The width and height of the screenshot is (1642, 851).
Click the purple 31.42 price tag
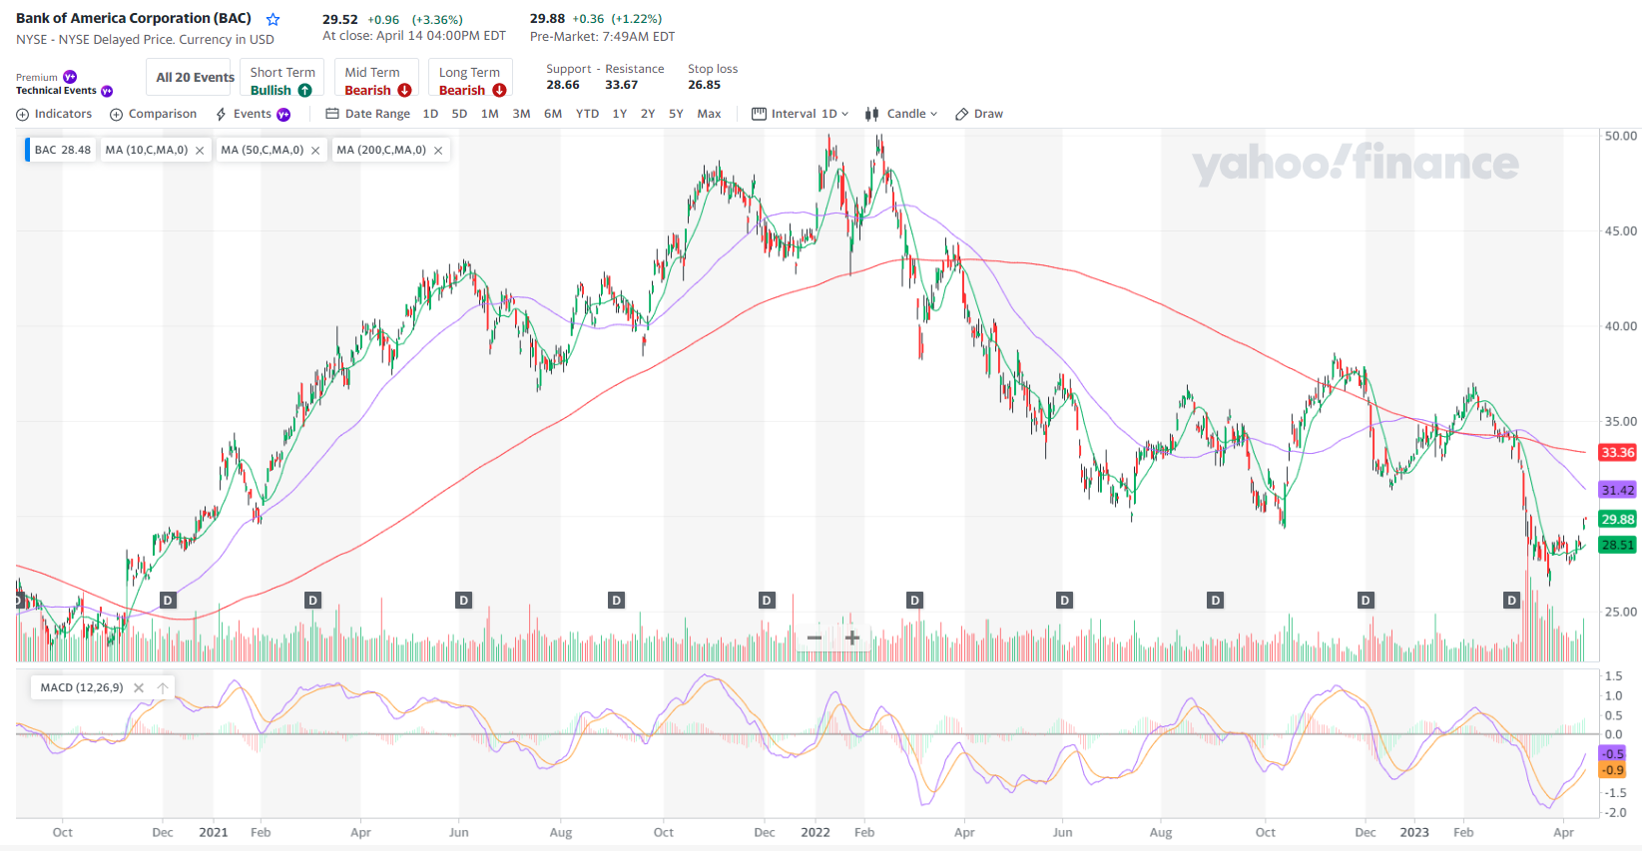1618,490
